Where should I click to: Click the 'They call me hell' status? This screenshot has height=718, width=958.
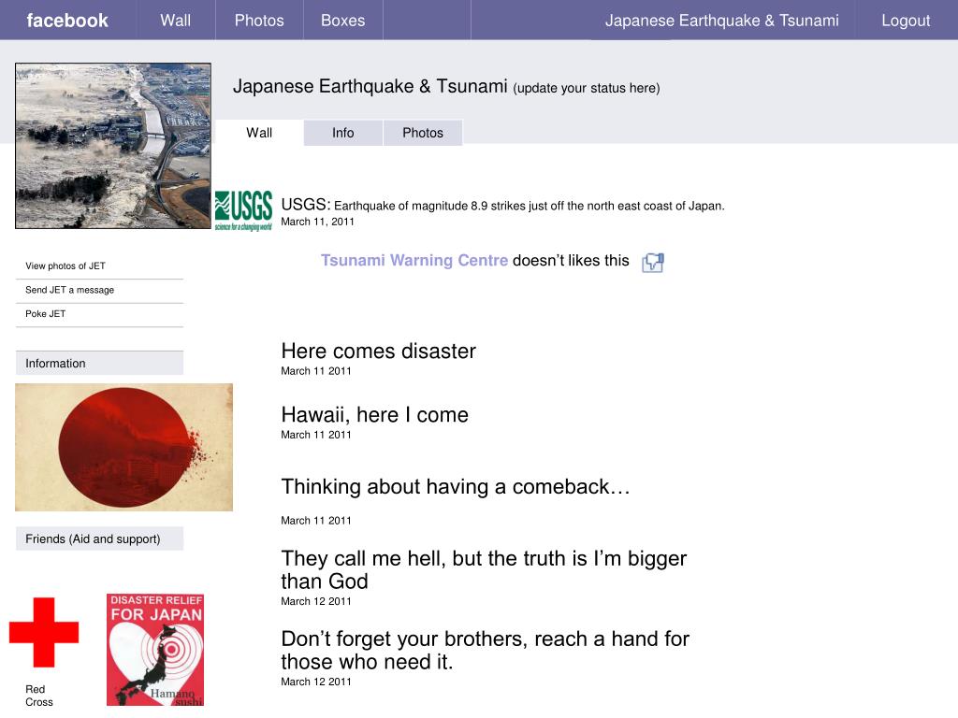pos(484,569)
